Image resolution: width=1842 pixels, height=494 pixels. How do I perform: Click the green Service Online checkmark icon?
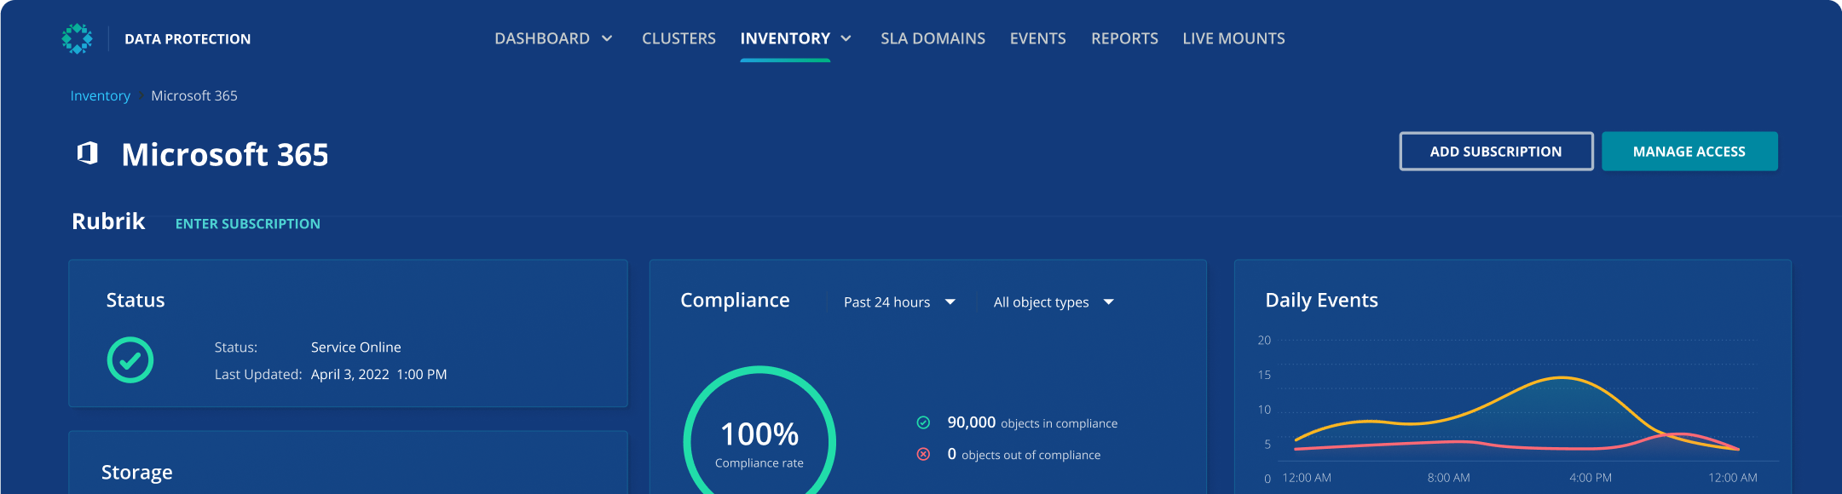tap(130, 360)
